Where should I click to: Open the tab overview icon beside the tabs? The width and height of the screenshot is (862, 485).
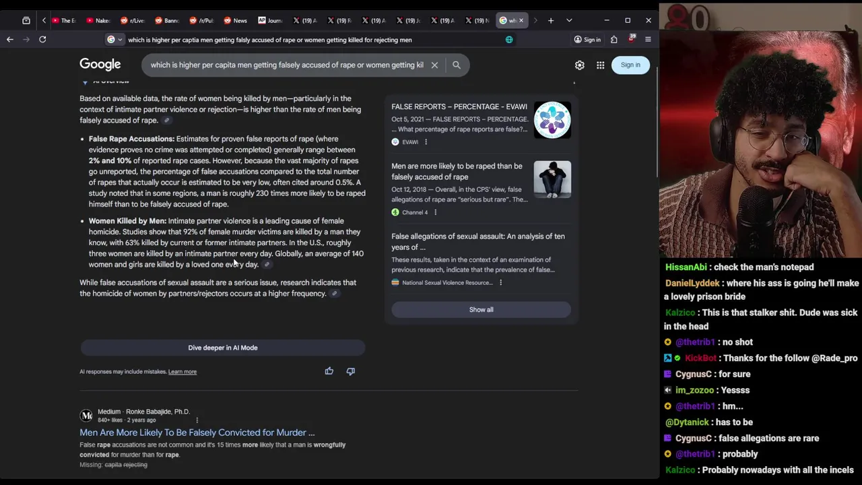26,21
